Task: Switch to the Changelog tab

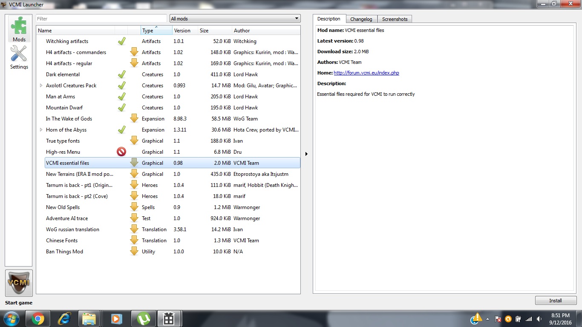Action: (361, 19)
